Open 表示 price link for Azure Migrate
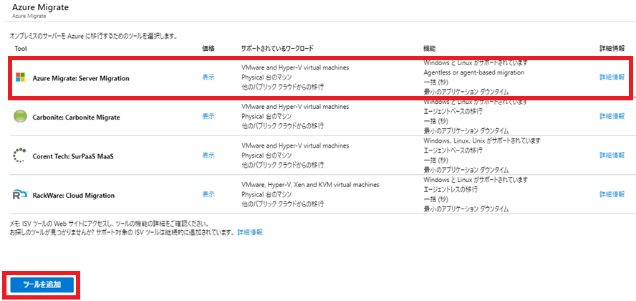Image resolution: width=636 pixels, height=301 pixels. (x=208, y=77)
